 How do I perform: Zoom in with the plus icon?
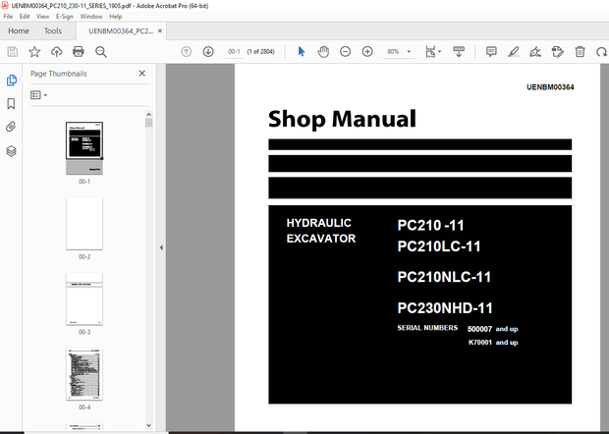coord(367,52)
